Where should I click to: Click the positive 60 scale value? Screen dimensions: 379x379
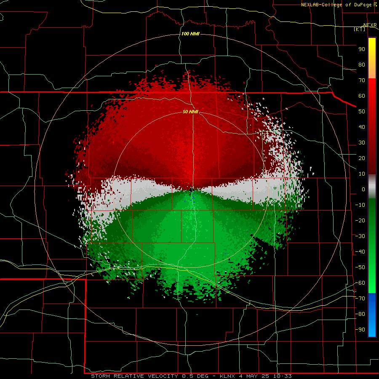[362, 96]
